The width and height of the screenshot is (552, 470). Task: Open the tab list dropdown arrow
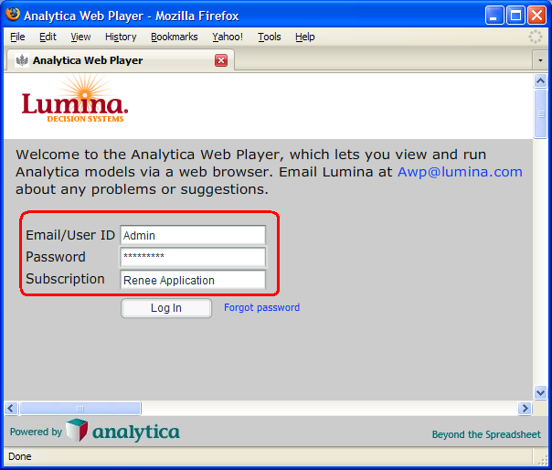pos(540,60)
